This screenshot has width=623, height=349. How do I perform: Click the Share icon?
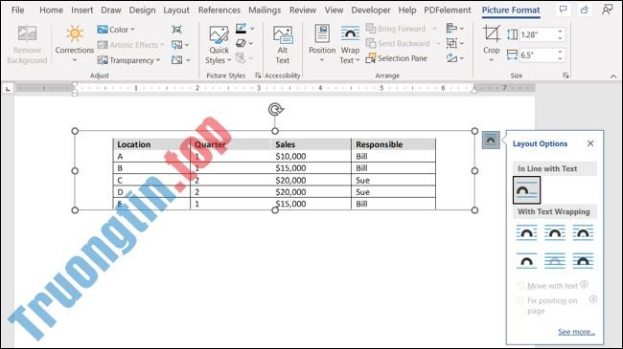[584, 10]
